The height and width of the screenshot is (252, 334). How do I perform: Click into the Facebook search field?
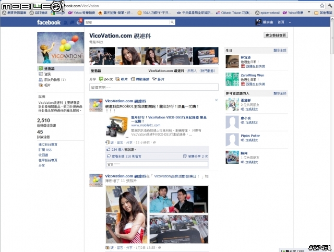127,22
